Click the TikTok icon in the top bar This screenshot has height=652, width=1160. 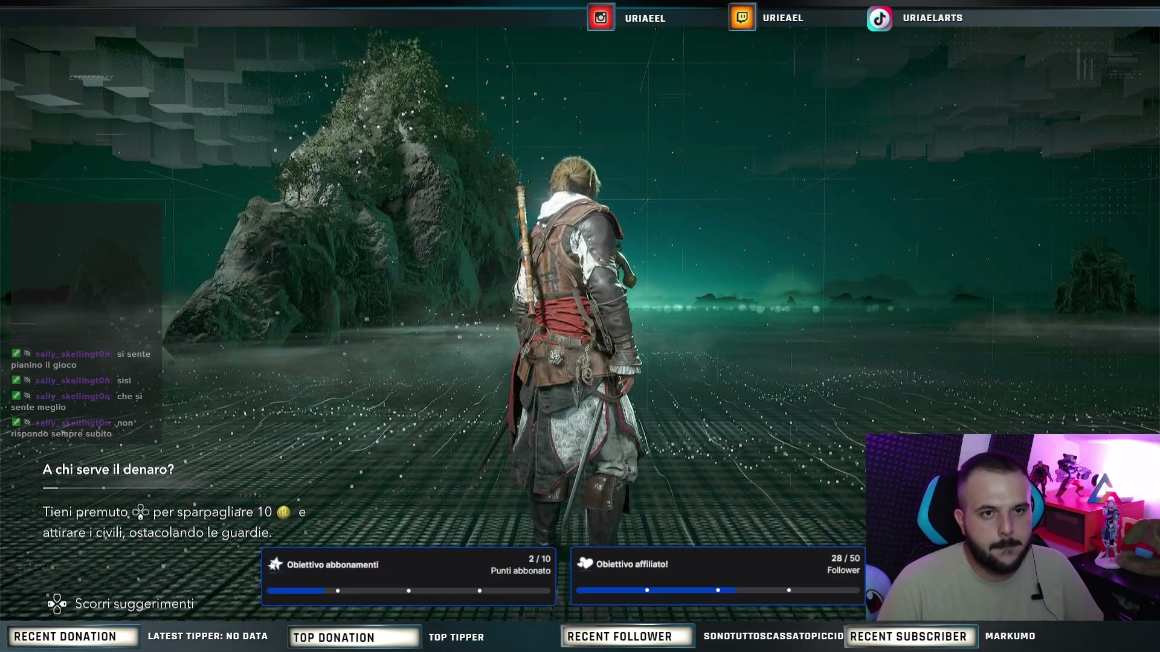(x=880, y=18)
